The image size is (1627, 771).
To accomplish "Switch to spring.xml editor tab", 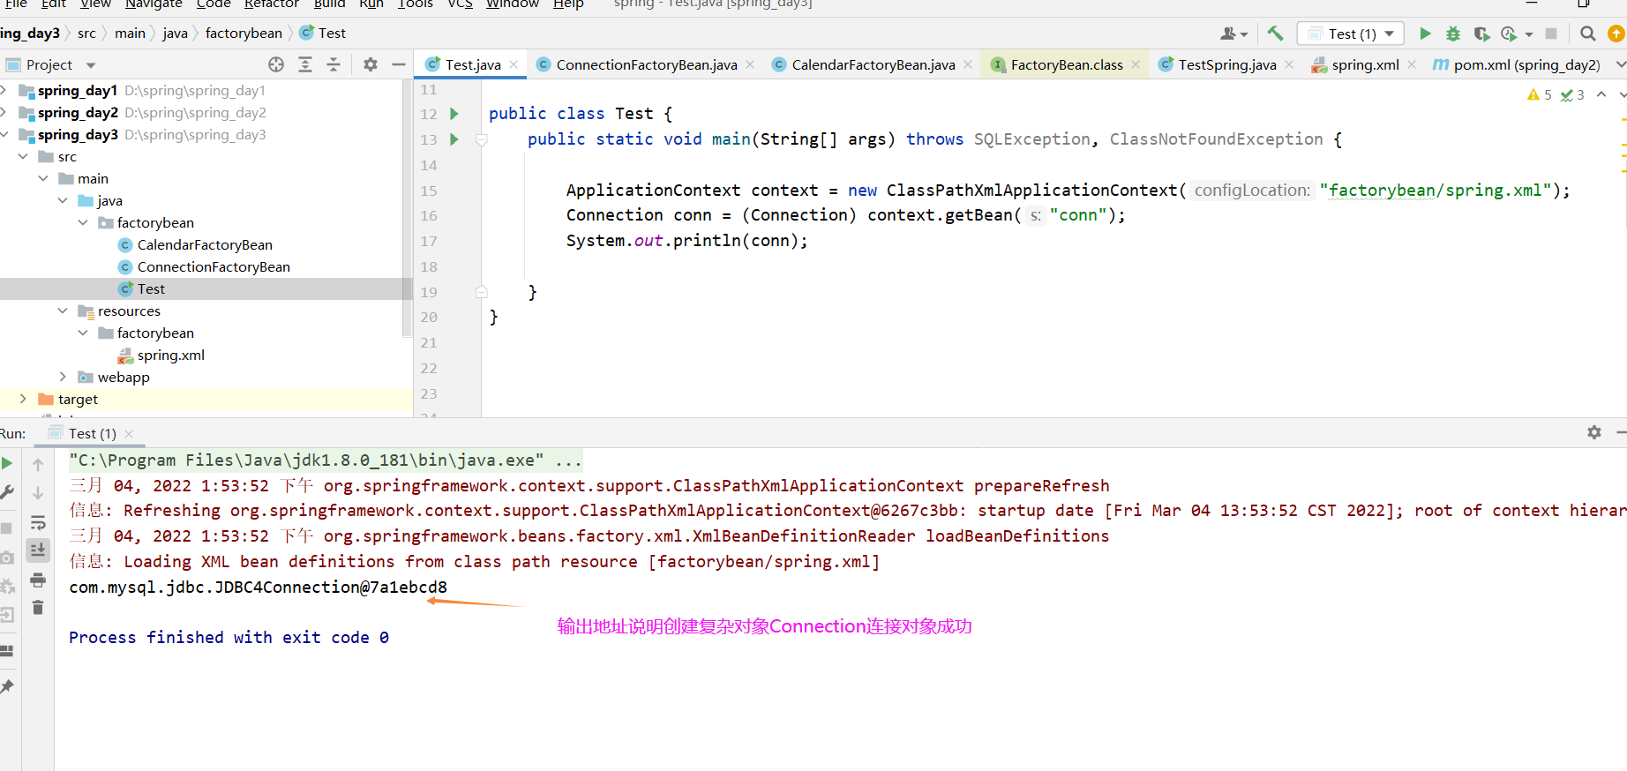I will [1365, 64].
